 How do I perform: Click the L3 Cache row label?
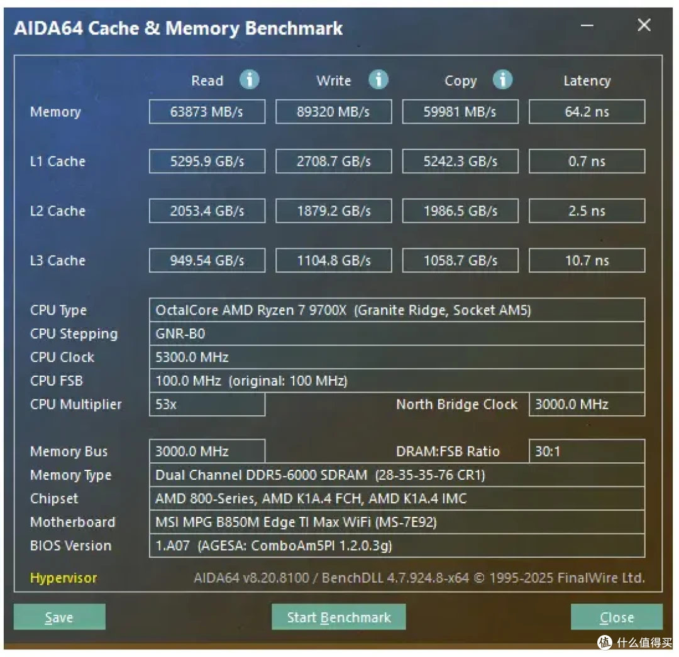58,261
